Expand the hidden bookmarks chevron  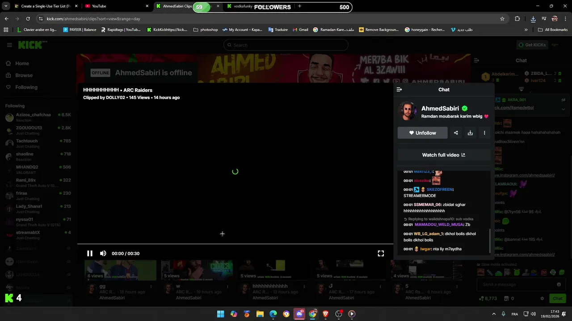pyautogui.click(x=526, y=30)
